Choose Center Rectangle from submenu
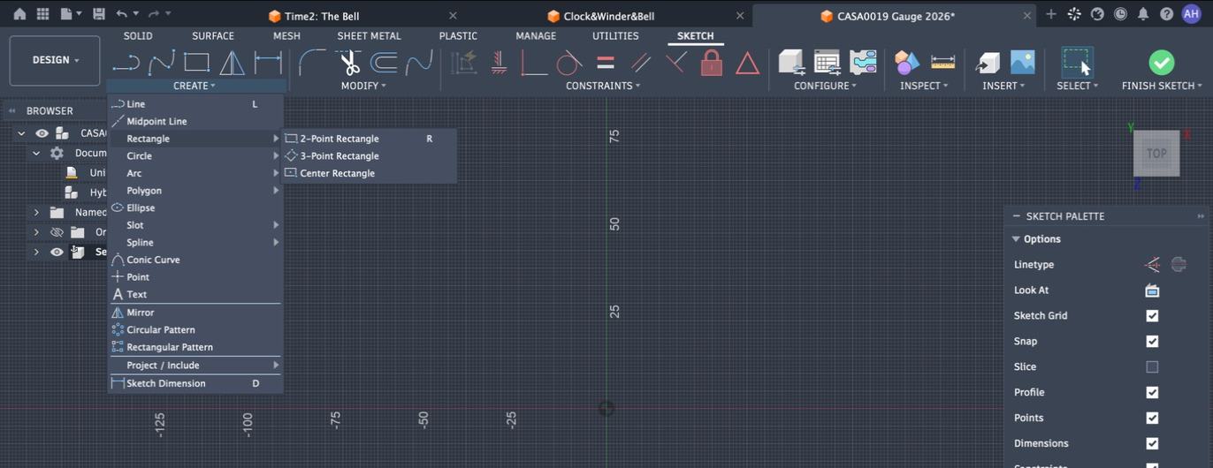1213x468 pixels. (369, 173)
